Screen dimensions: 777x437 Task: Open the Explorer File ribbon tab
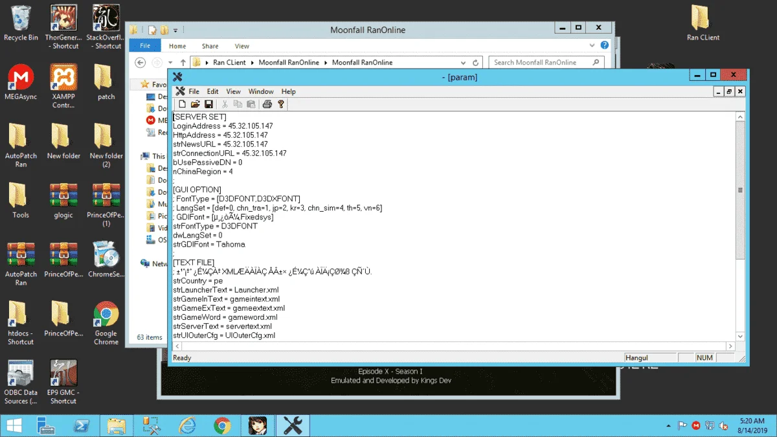[145, 46]
